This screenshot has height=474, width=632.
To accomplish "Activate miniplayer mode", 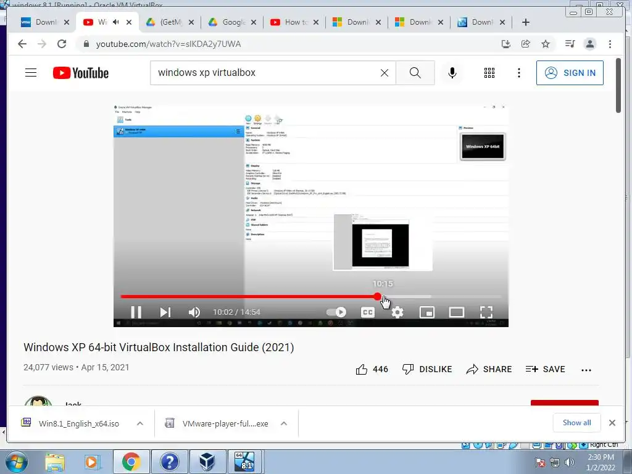I will (x=427, y=312).
